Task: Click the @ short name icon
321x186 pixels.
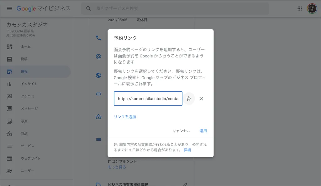Action: point(98,56)
